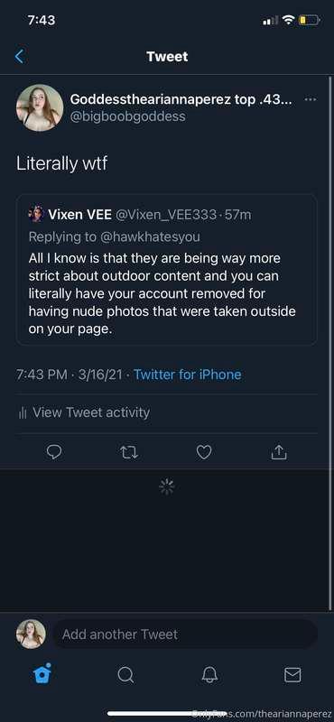Image resolution: width=334 pixels, height=722 pixels.
Task: Retweet this tweet
Action: click(129, 453)
